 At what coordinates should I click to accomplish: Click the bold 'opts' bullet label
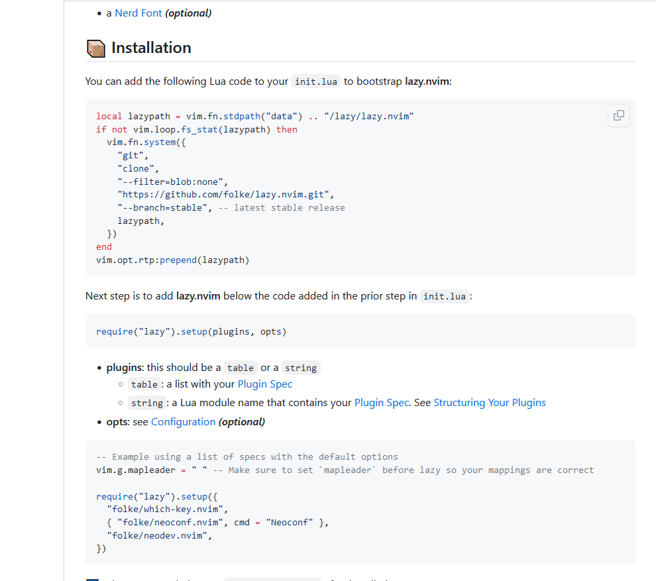[x=117, y=422]
